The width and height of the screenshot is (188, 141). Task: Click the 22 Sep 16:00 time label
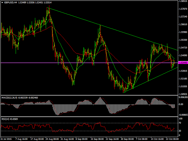(x=112, y=139)
